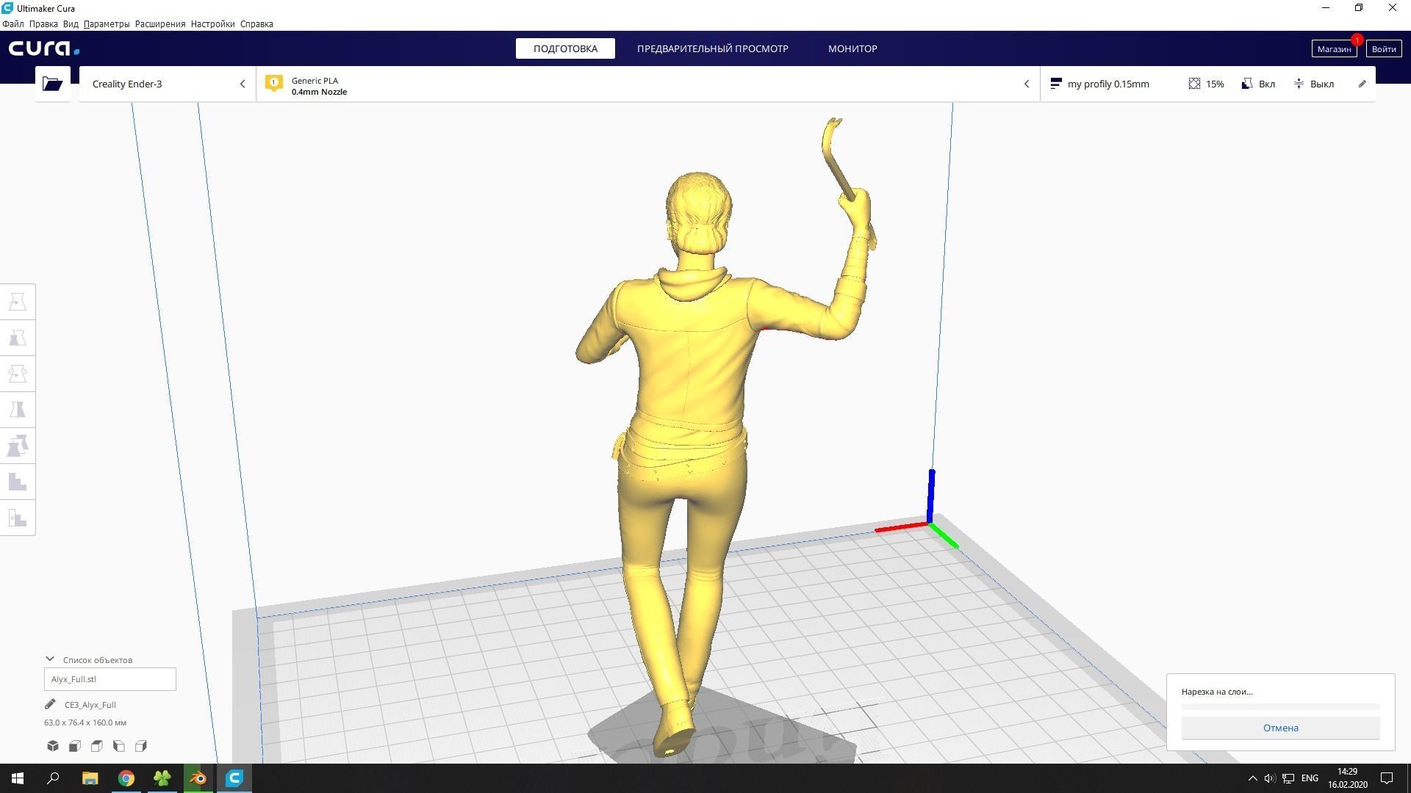Screen dimensions: 1411x793
Task: Select the Rotate tool in left toolbar
Action: [18, 374]
